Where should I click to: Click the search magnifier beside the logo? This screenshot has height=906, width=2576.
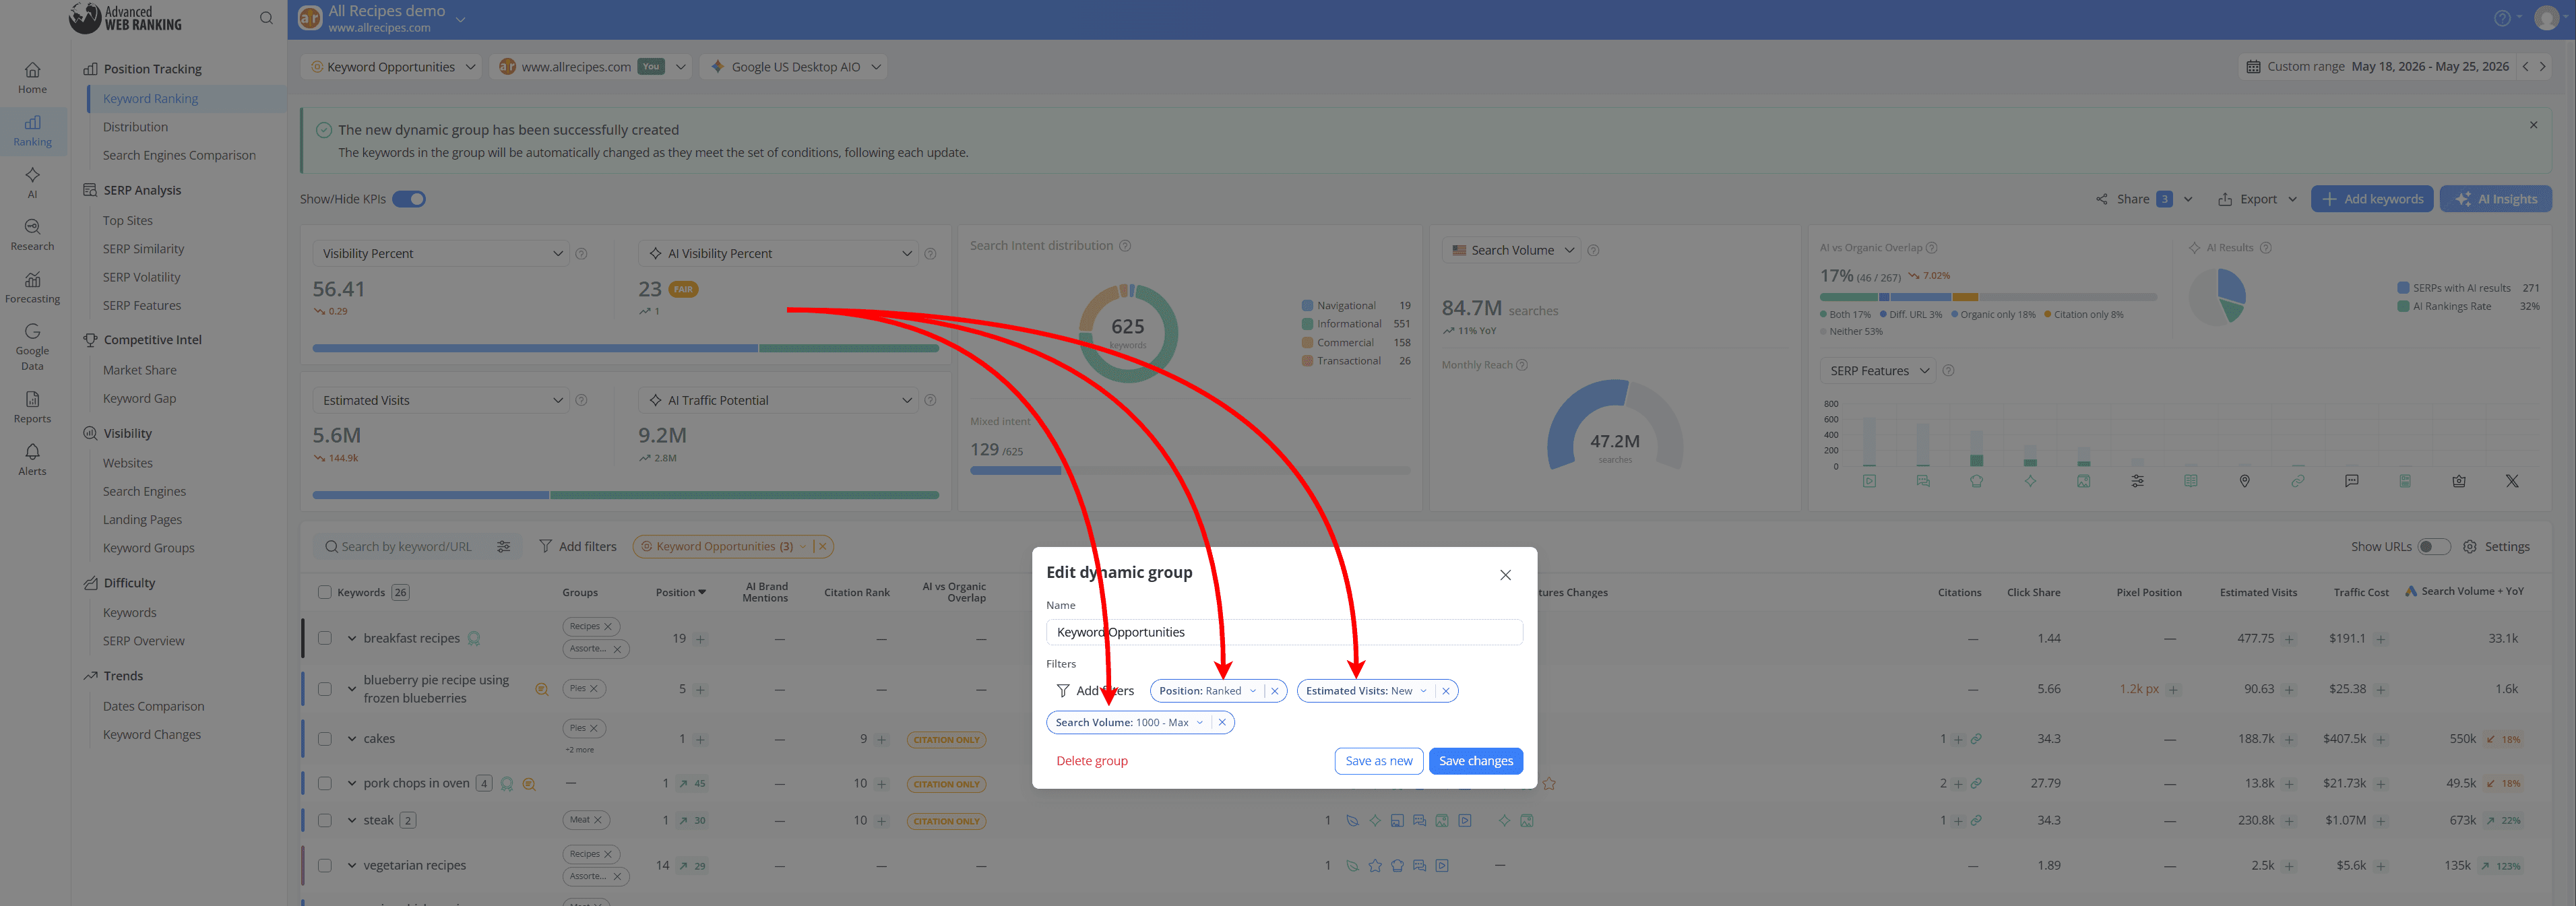[266, 18]
